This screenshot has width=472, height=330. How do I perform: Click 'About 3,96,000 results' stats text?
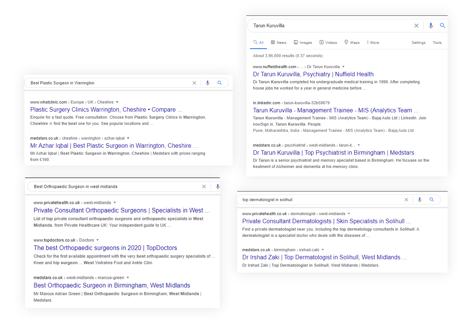(x=288, y=56)
